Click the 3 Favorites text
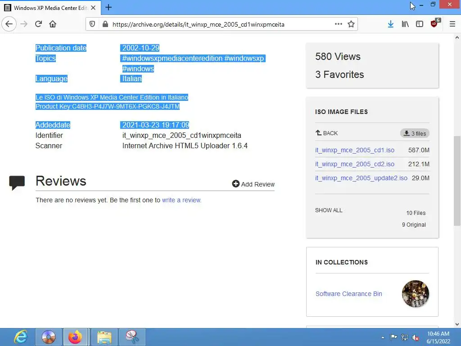The height and width of the screenshot is (346, 461). [x=339, y=74]
